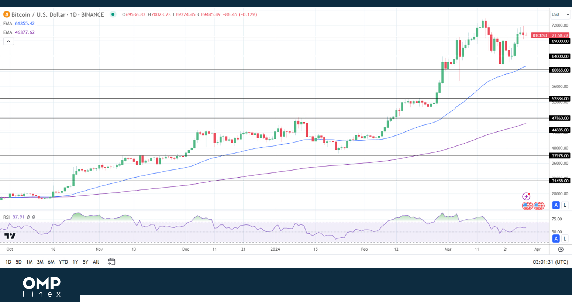Click the Oct label on the time axis
572x302 pixels.
tap(10, 249)
